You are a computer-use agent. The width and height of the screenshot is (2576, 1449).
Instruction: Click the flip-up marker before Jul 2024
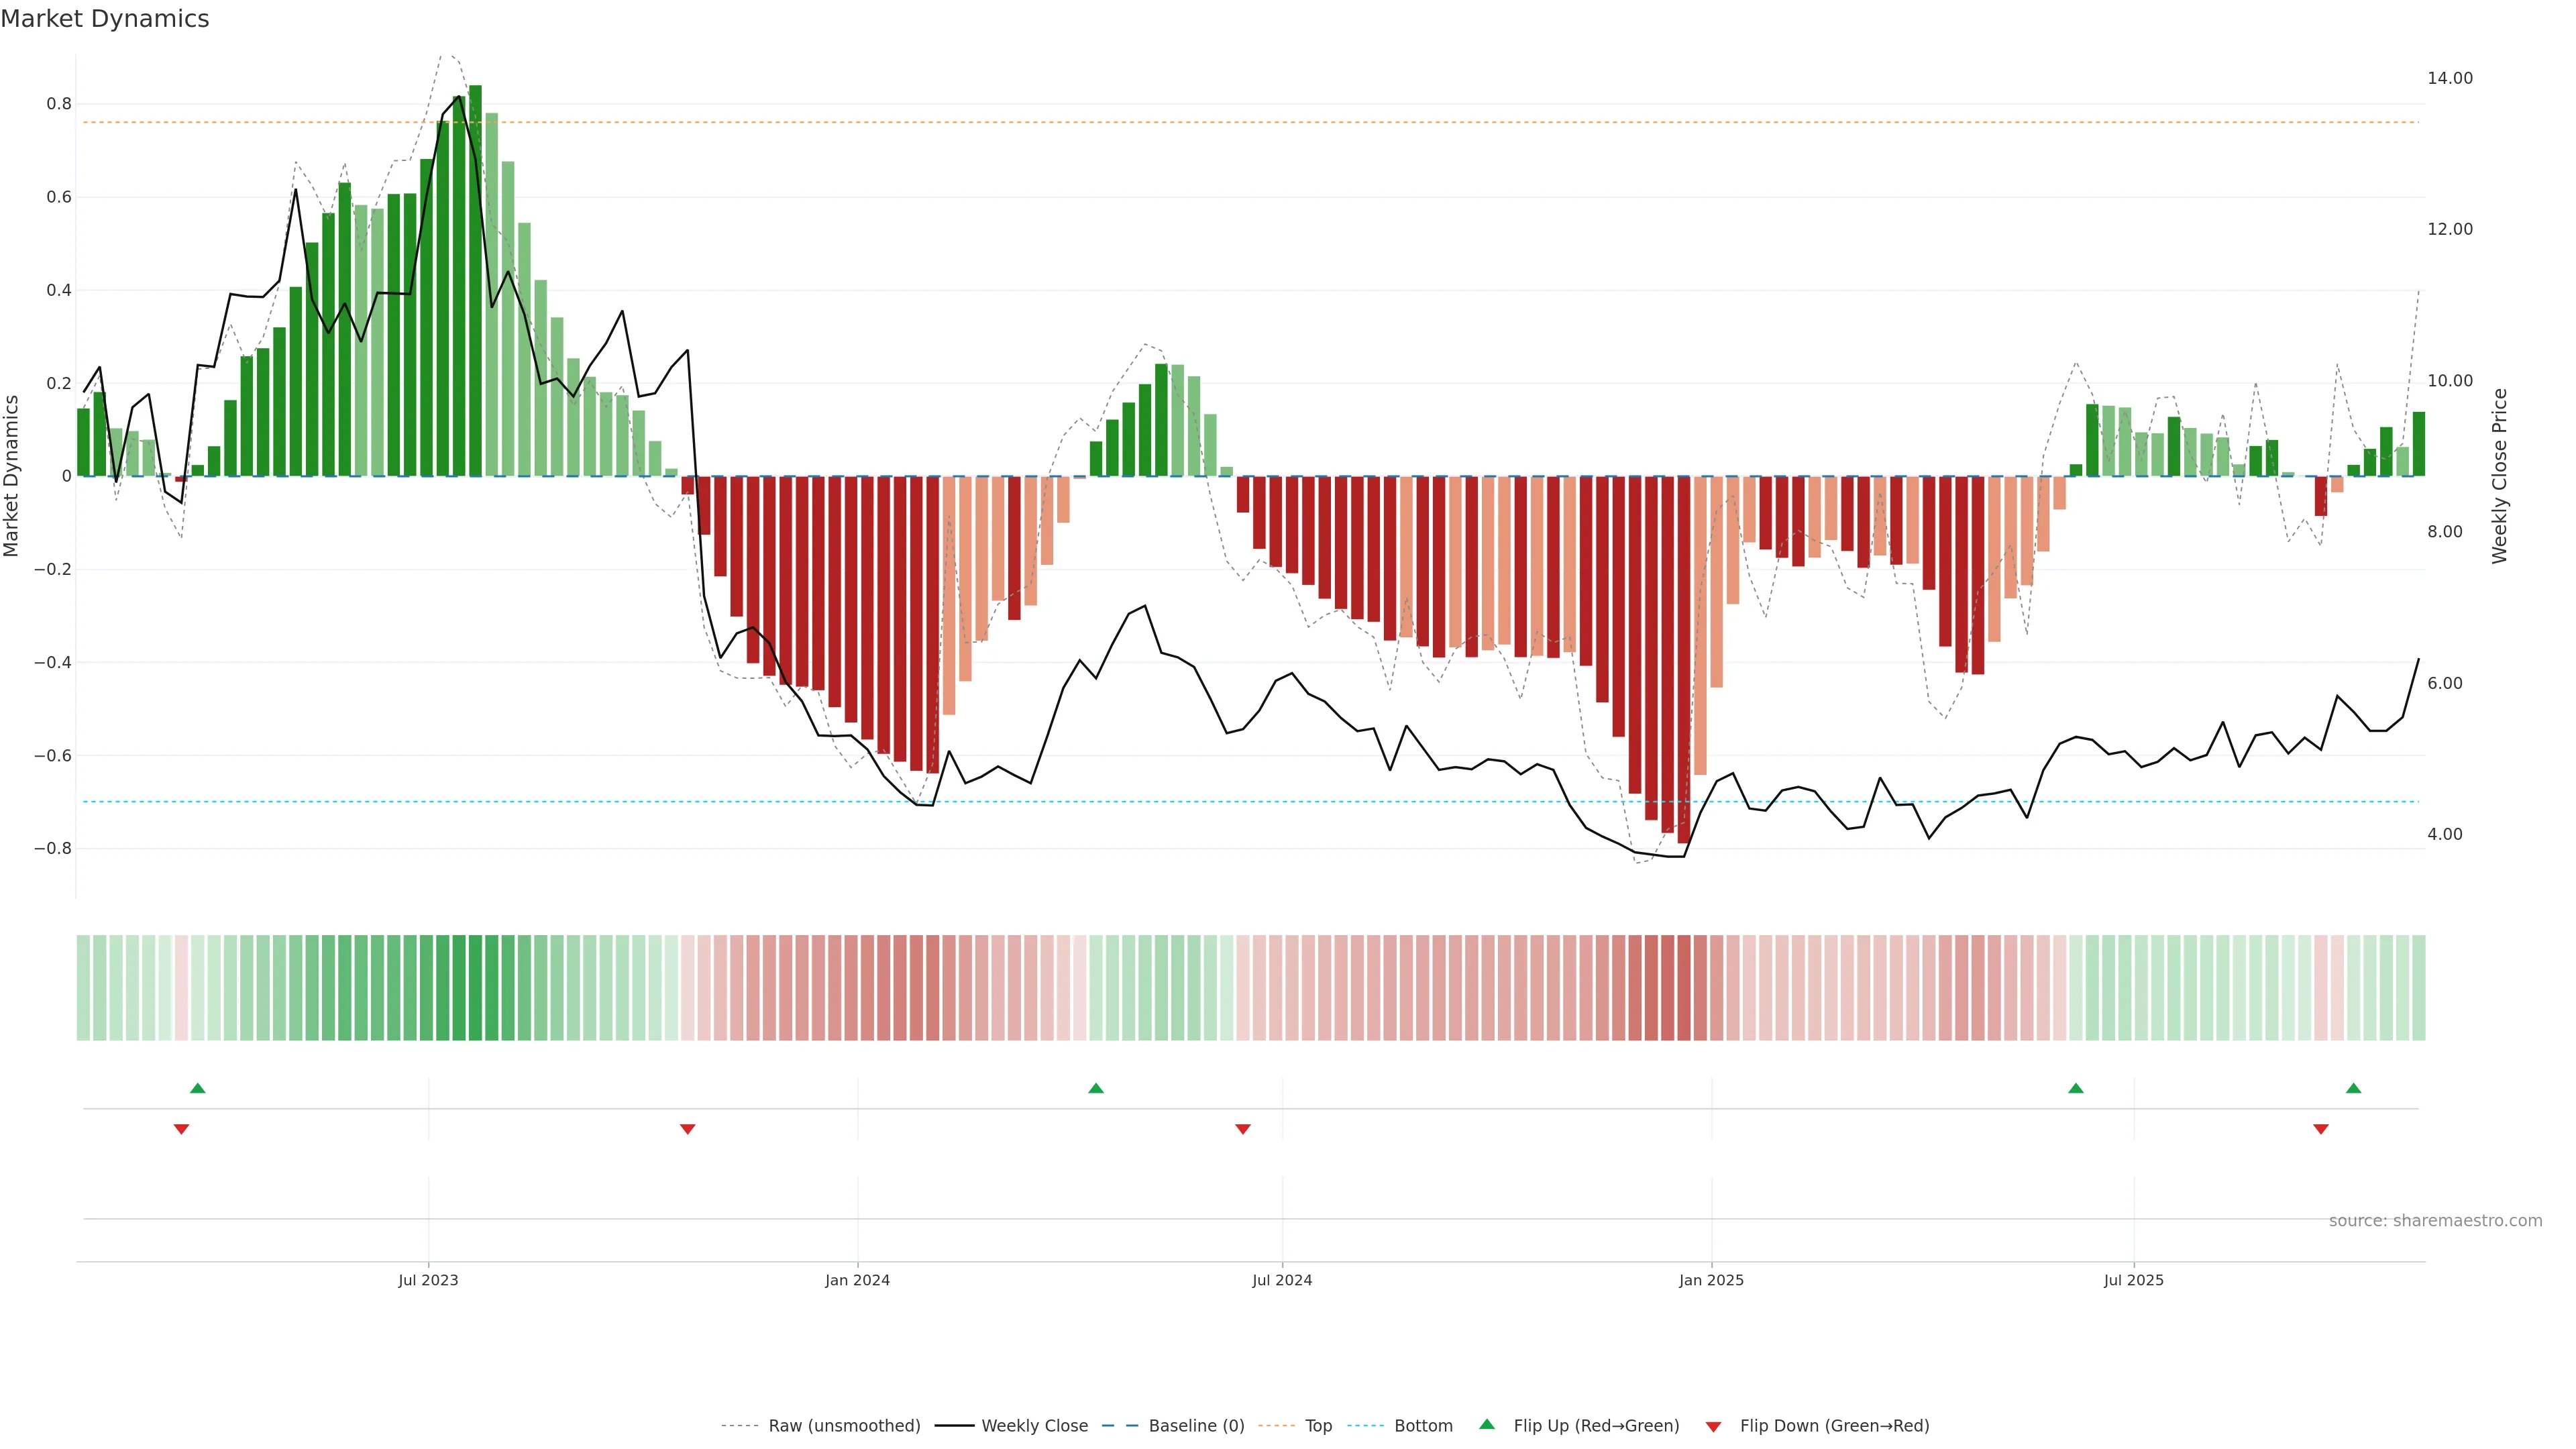(x=1096, y=1088)
